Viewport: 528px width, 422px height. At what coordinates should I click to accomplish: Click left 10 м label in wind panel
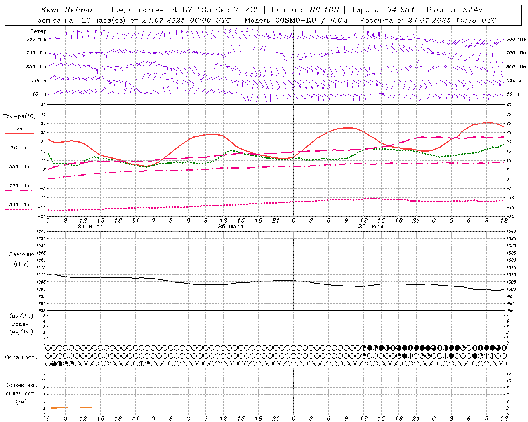pos(40,94)
